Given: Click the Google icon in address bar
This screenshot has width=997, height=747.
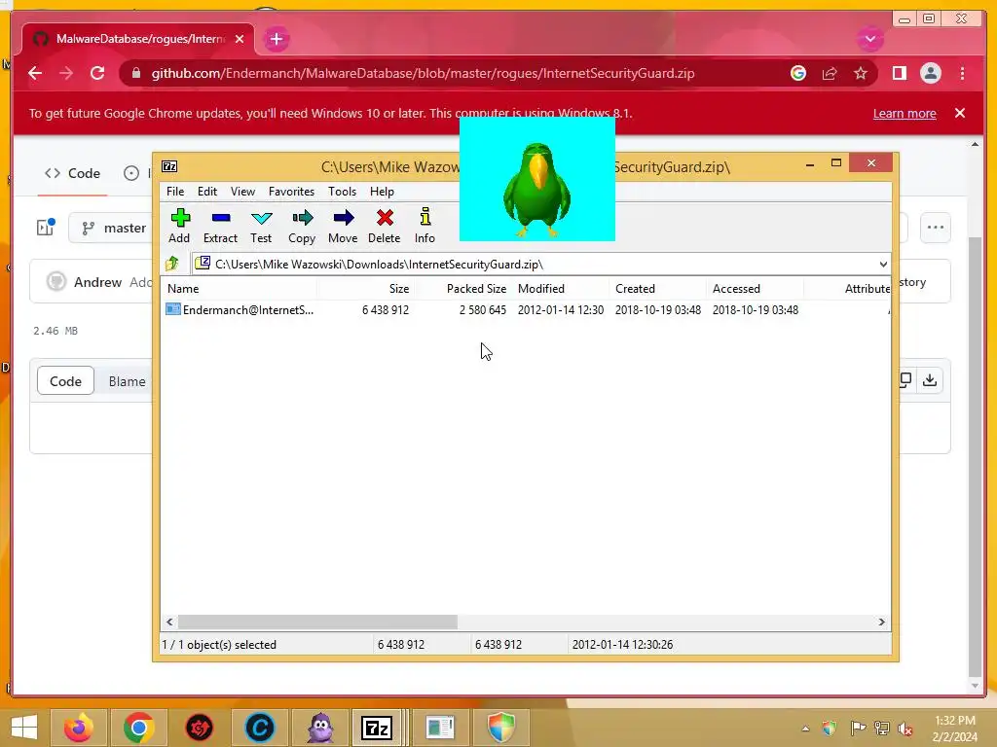Looking at the screenshot, I should click(x=798, y=73).
